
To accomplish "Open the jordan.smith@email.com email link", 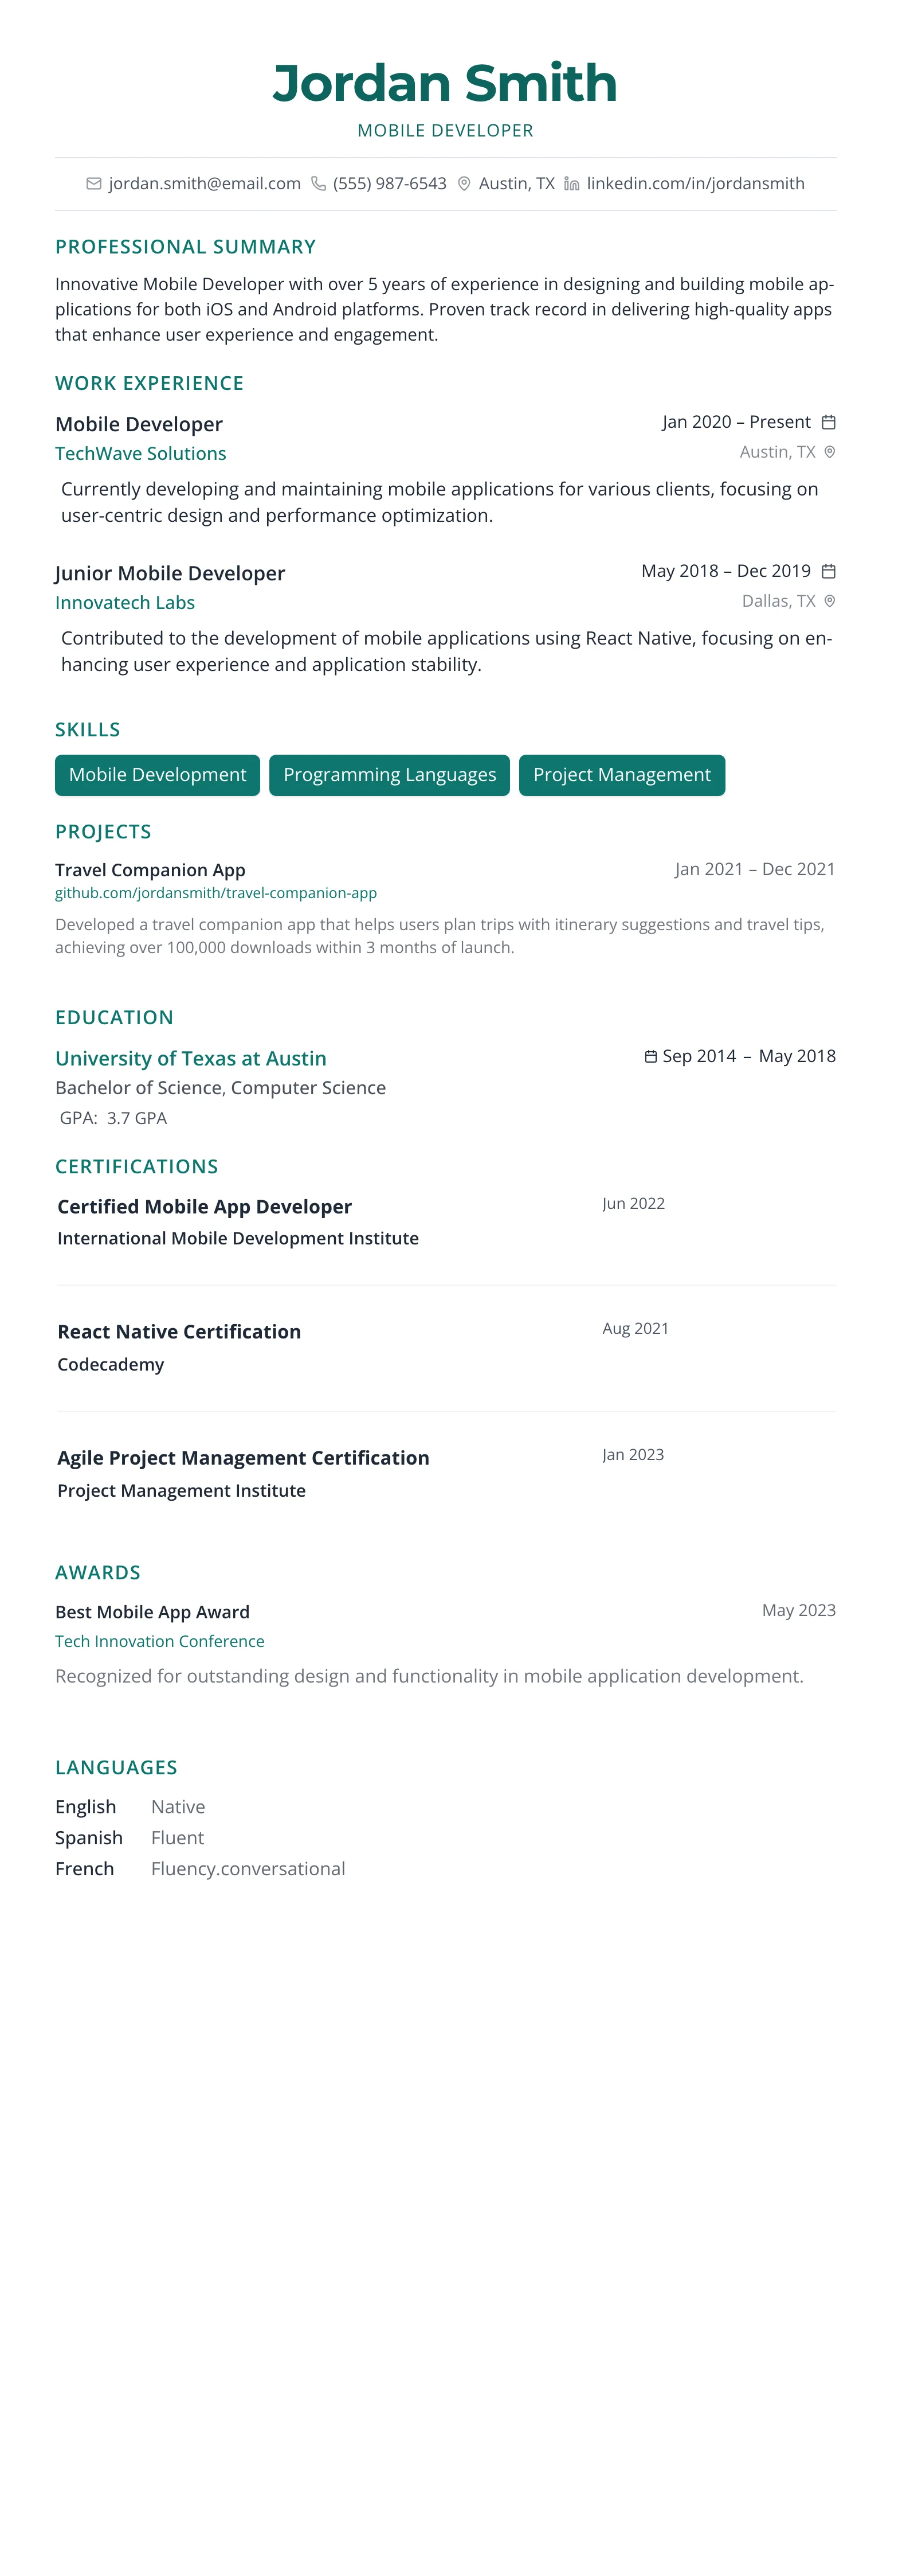I will tap(204, 184).
